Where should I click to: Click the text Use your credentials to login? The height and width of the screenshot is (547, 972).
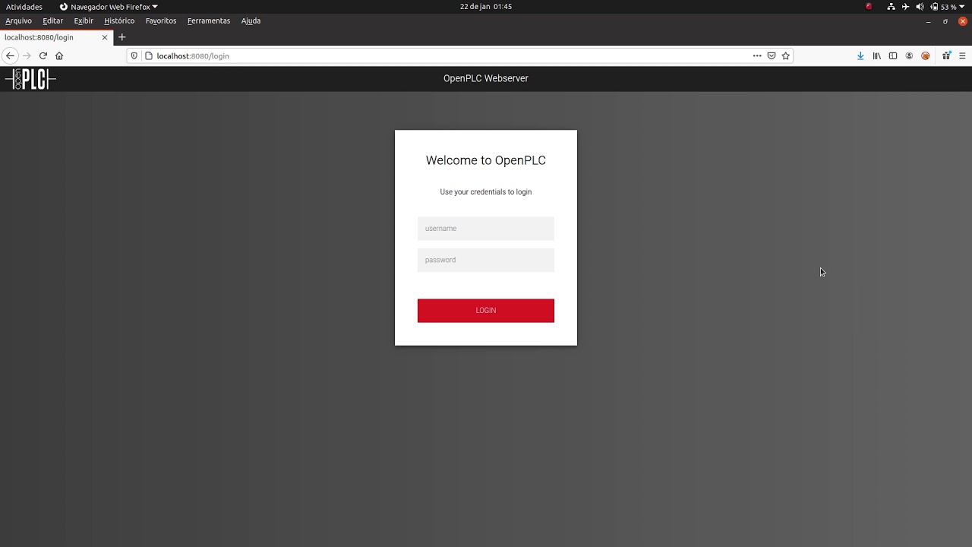pos(486,192)
